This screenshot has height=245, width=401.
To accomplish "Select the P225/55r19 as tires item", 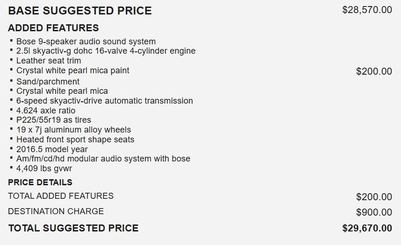I will [54, 120].
